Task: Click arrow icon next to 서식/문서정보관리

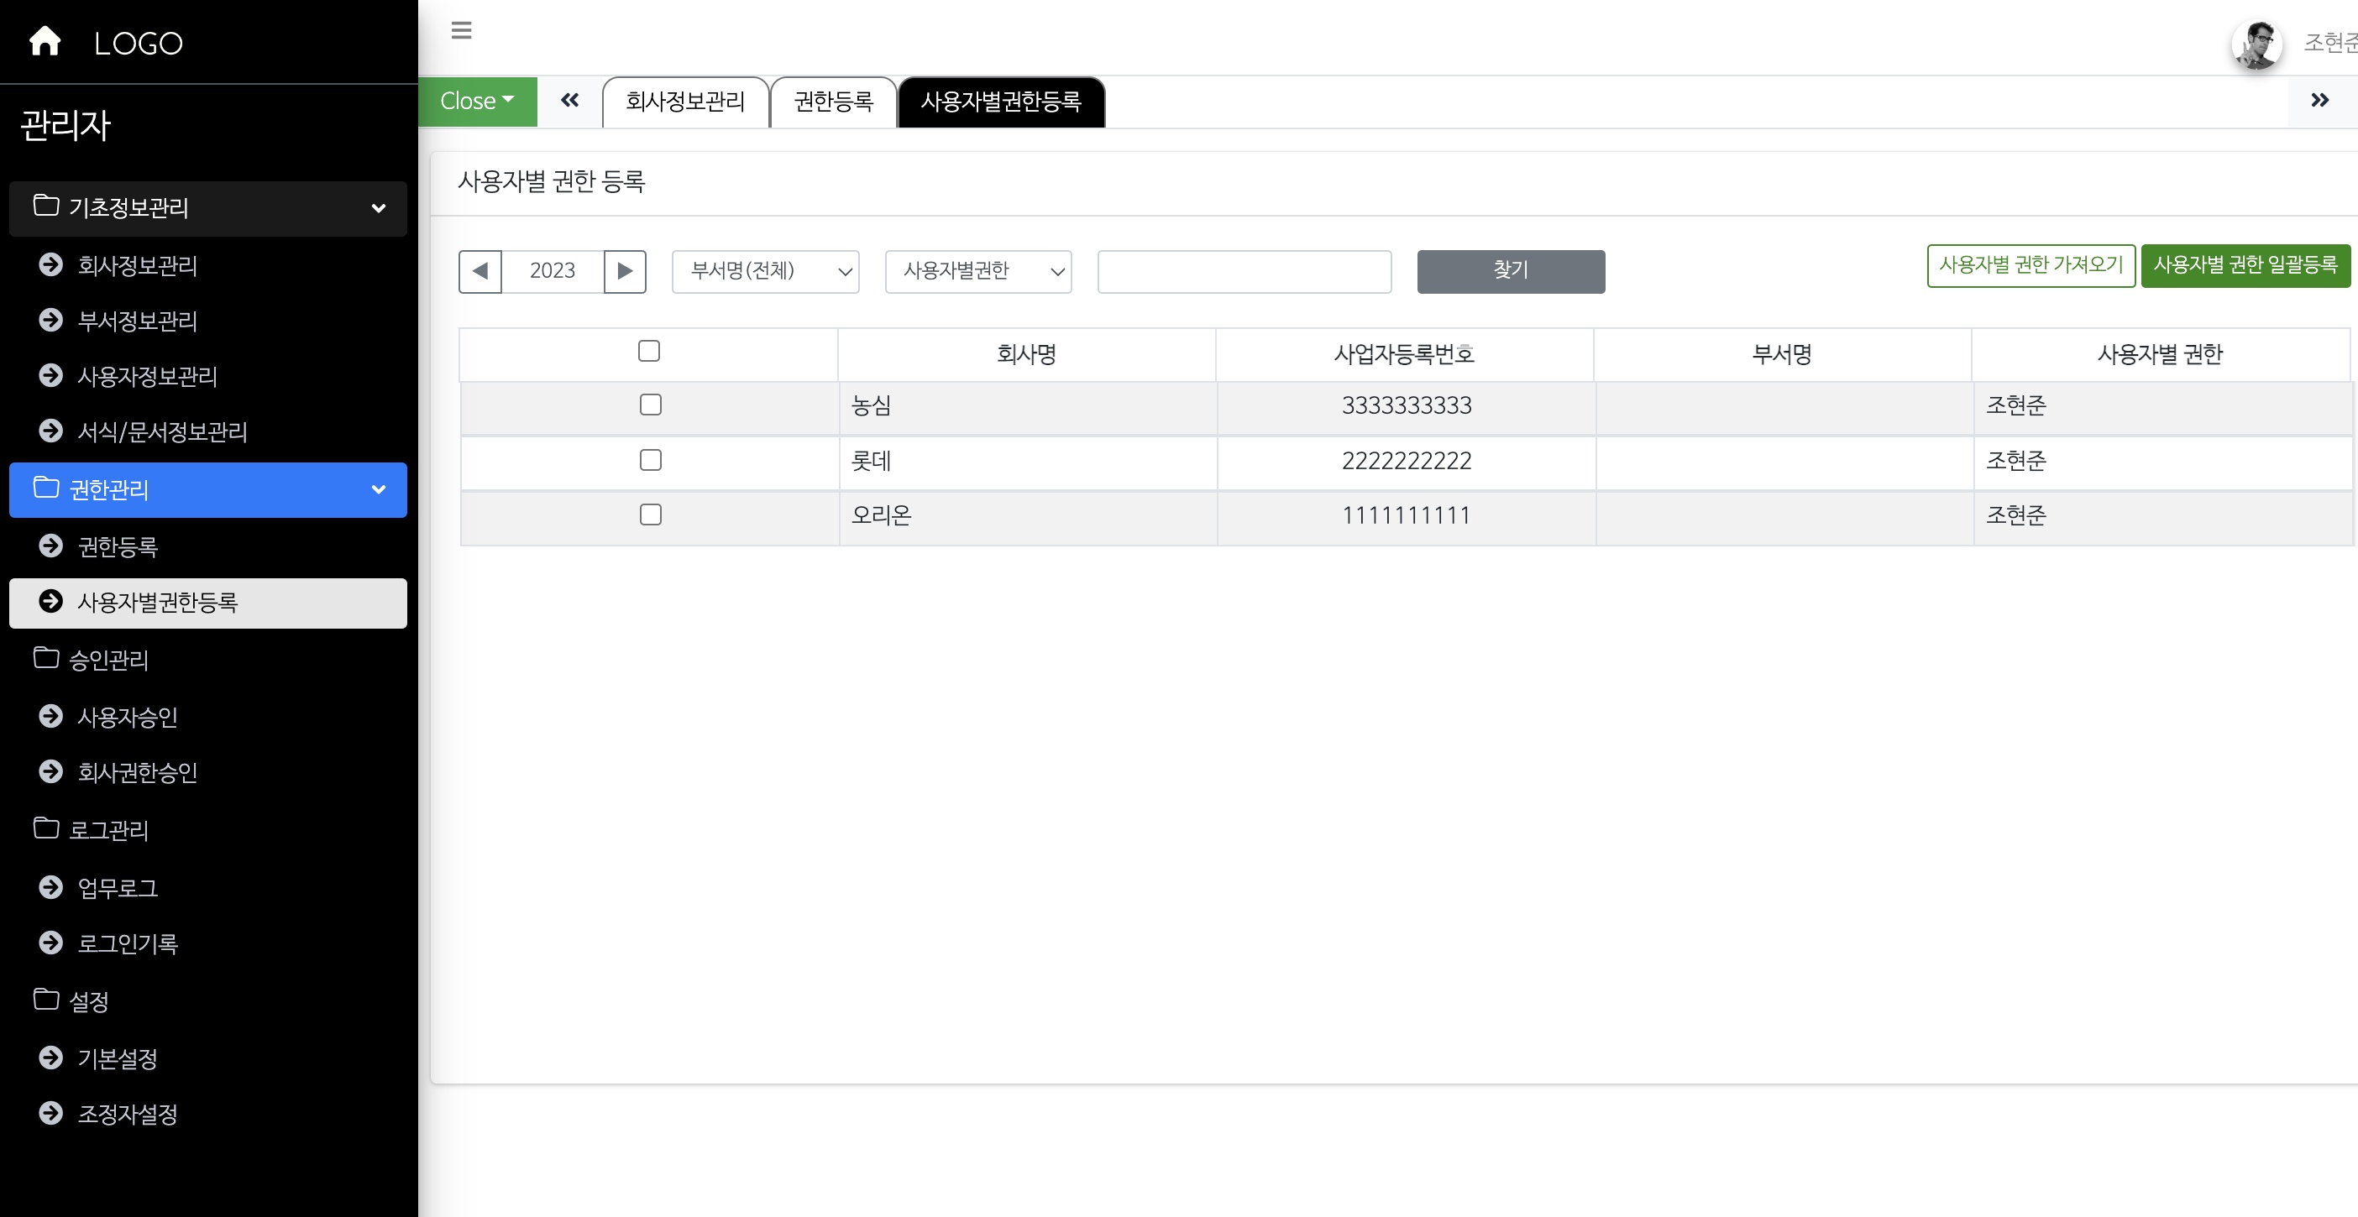Action: [x=51, y=431]
